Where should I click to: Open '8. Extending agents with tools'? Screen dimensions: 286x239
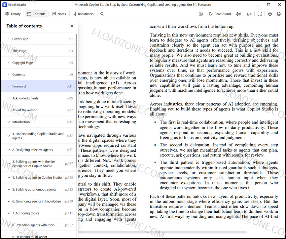[x=33, y=225]
